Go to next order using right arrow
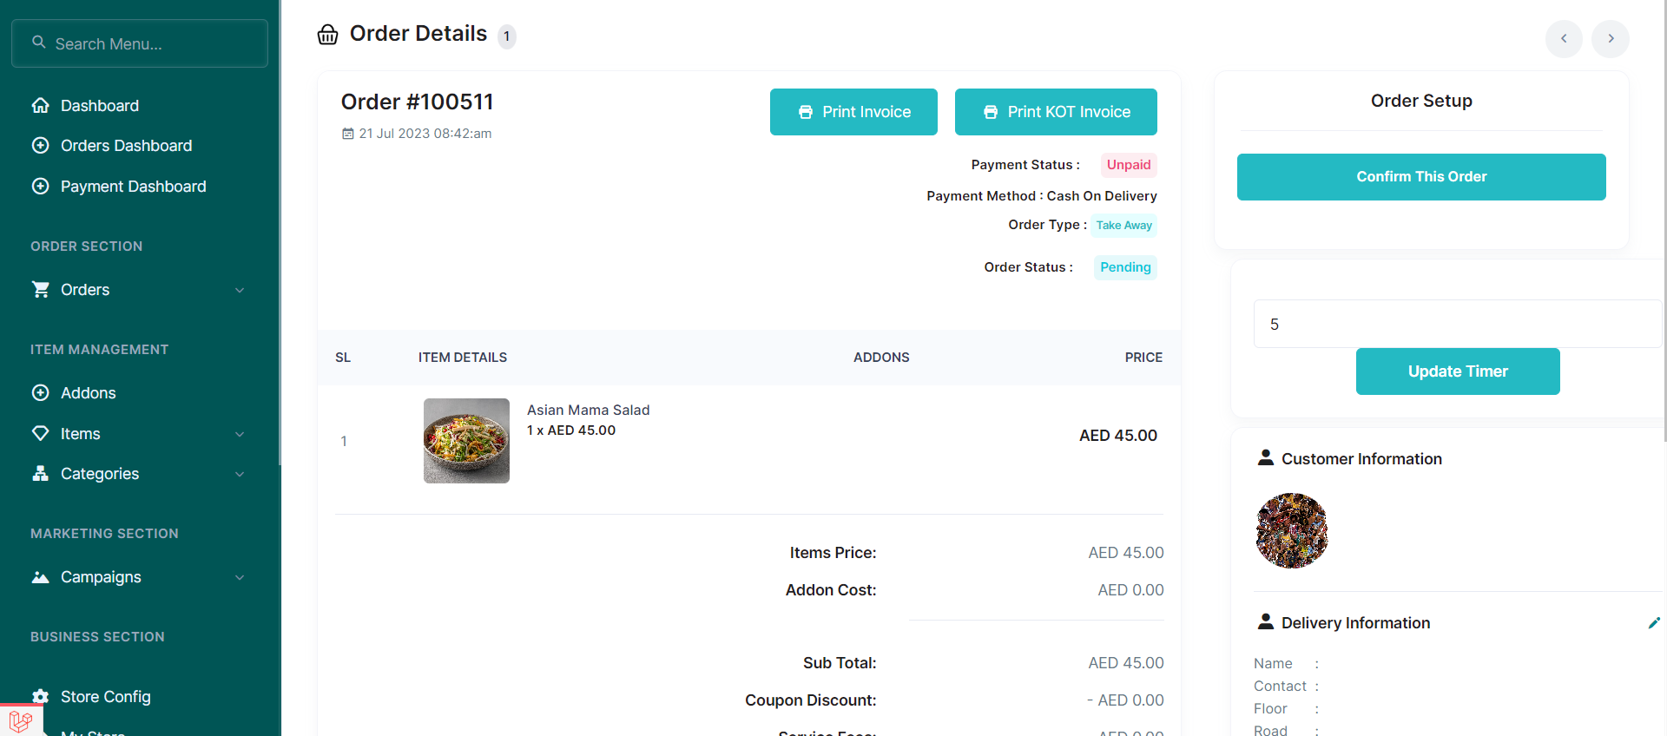Screen dimensions: 1667x736 click(x=1611, y=38)
